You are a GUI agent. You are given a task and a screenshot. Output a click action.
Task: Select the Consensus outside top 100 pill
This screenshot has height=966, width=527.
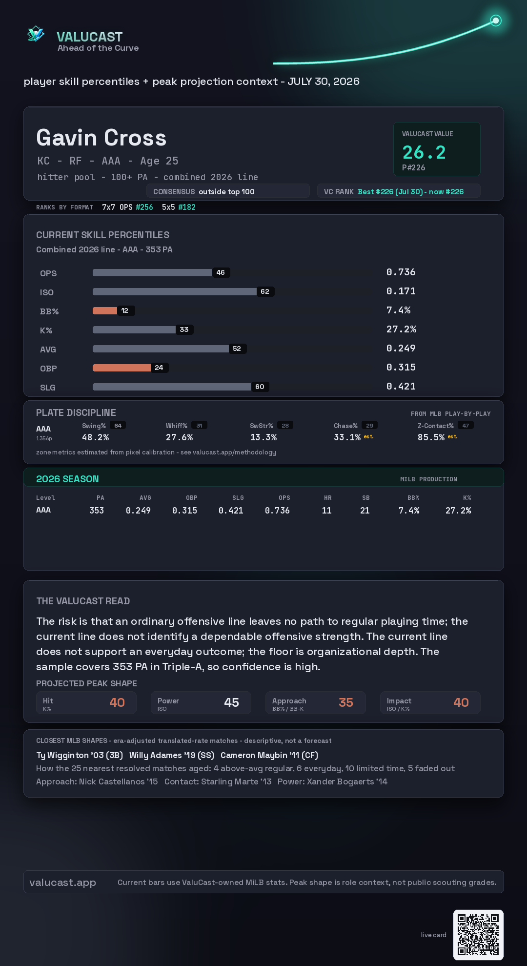[228, 191]
